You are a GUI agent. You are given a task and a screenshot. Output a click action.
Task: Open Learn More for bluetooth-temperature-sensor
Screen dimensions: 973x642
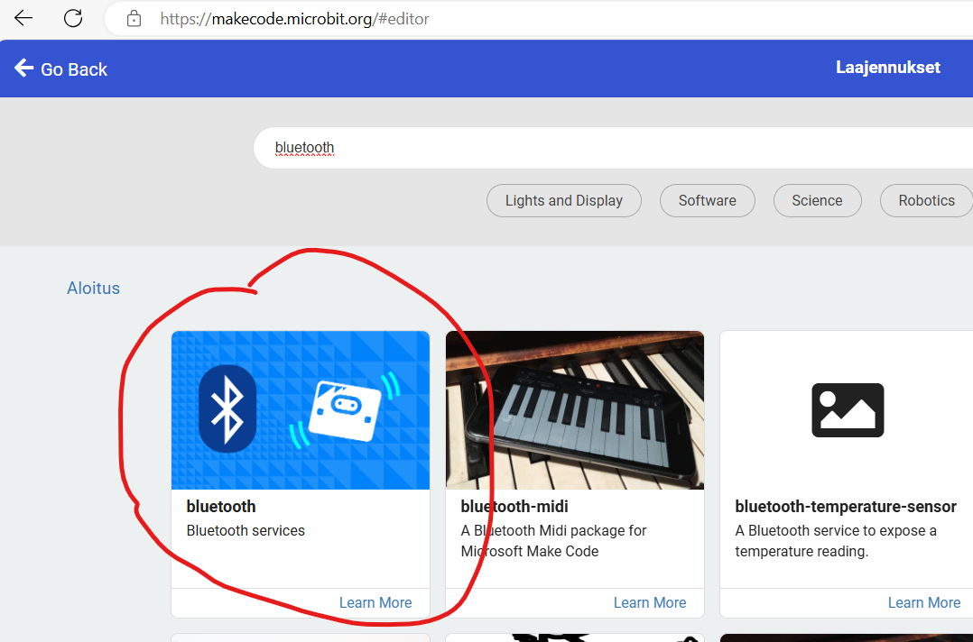[924, 602]
